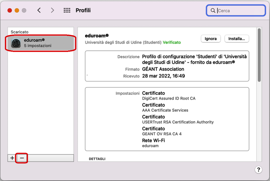Select the eduroam profile gear icon
This screenshot has width=270, height=181.
16,43
